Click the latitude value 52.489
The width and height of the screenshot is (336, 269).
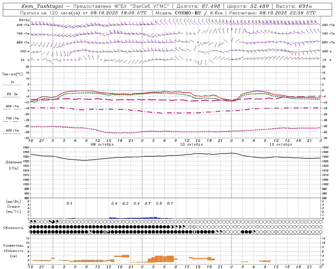pos(260,6)
